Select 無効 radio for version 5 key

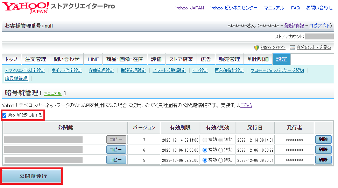pyautogui.click(x=220, y=160)
